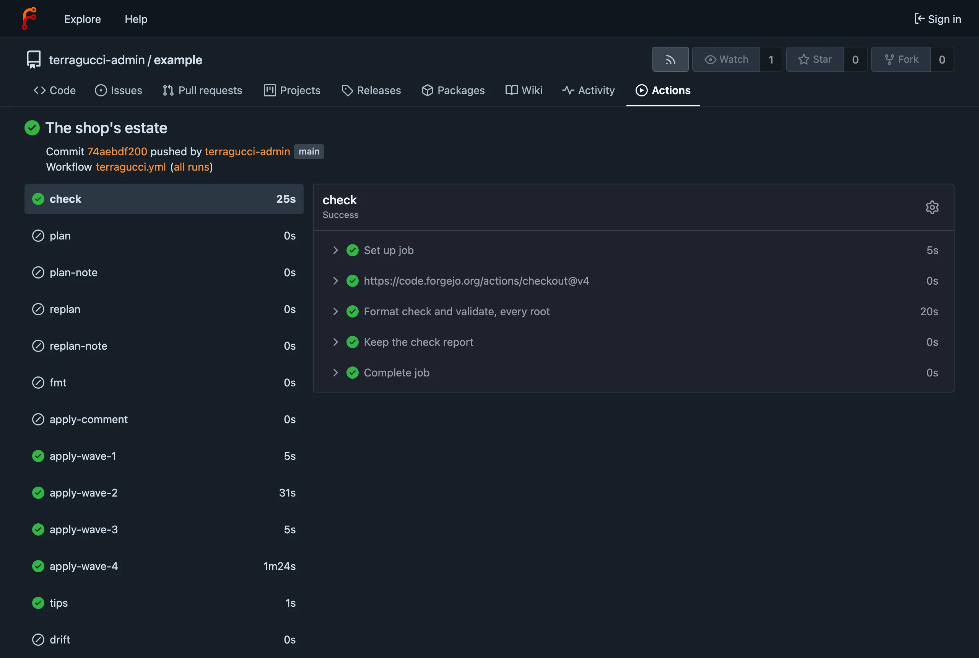Open the terragucci.yml workflow link
The width and height of the screenshot is (979, 658).
[131, 167]
